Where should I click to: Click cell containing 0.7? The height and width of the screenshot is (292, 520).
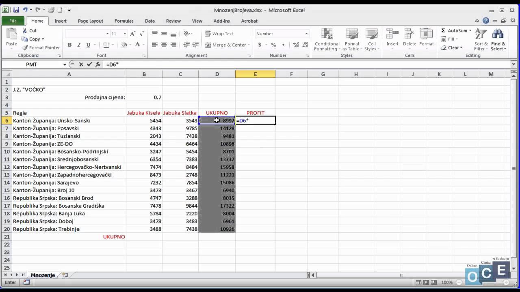144,97
